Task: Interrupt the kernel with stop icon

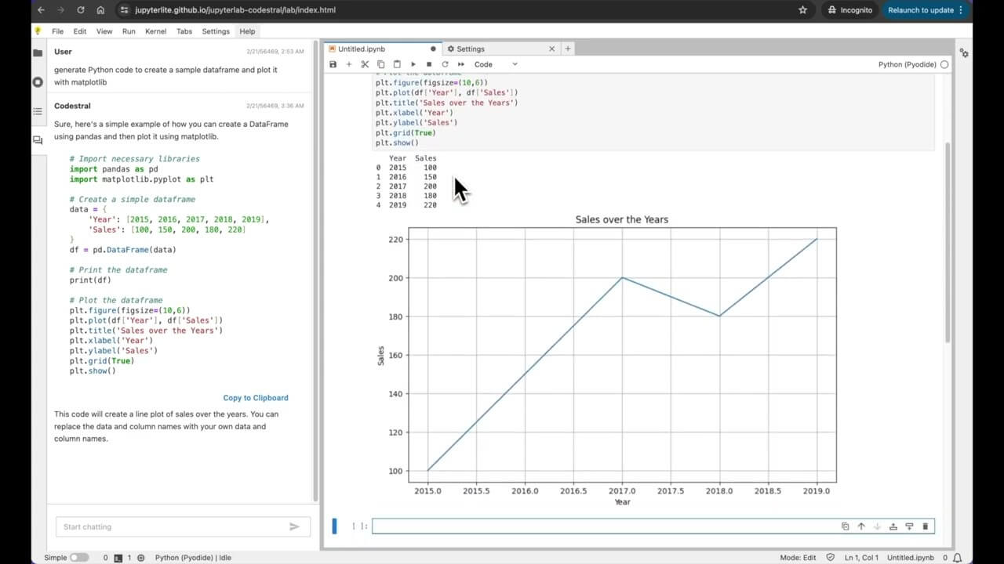Action: [429, 64]
